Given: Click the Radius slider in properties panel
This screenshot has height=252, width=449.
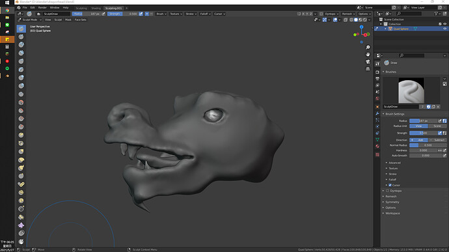Looking at the screenshot, I should pos(424,121).
